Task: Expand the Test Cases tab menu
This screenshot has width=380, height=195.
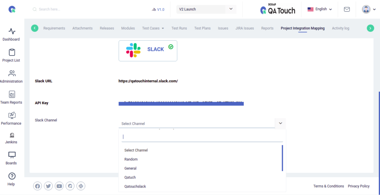Action: (153, 28)
